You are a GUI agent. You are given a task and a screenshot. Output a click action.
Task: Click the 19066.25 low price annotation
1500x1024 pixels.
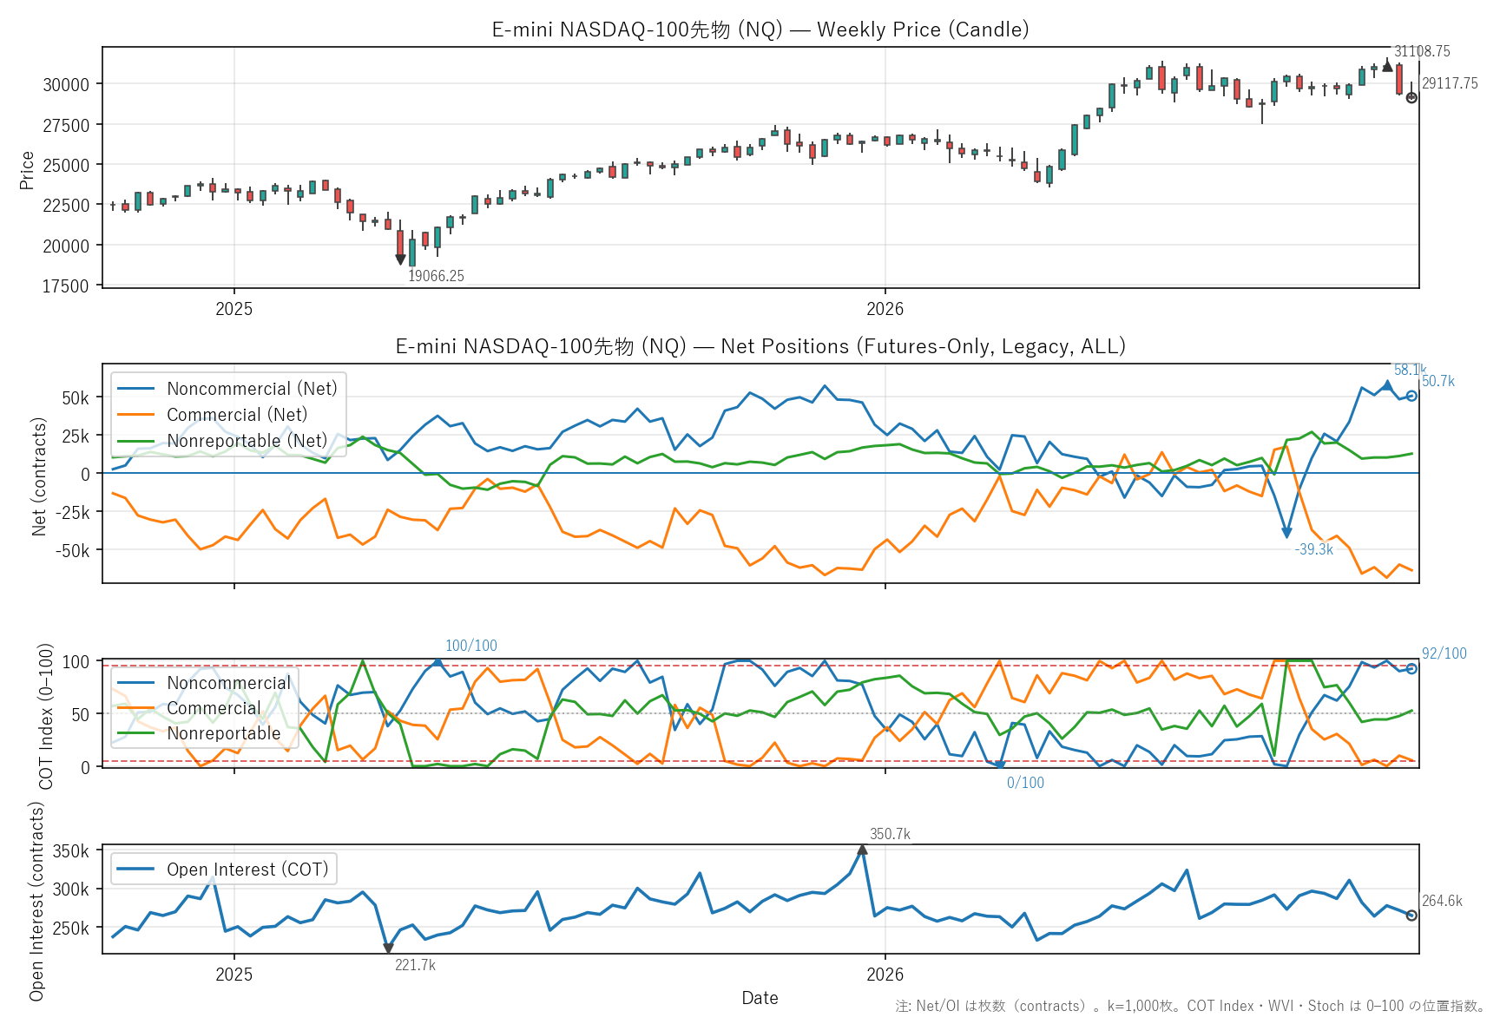tap(436, 276)
